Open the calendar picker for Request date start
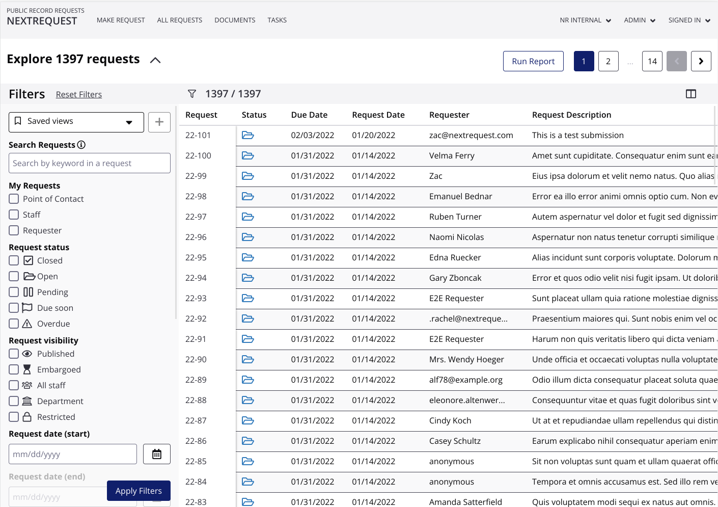 click(156, 453)
